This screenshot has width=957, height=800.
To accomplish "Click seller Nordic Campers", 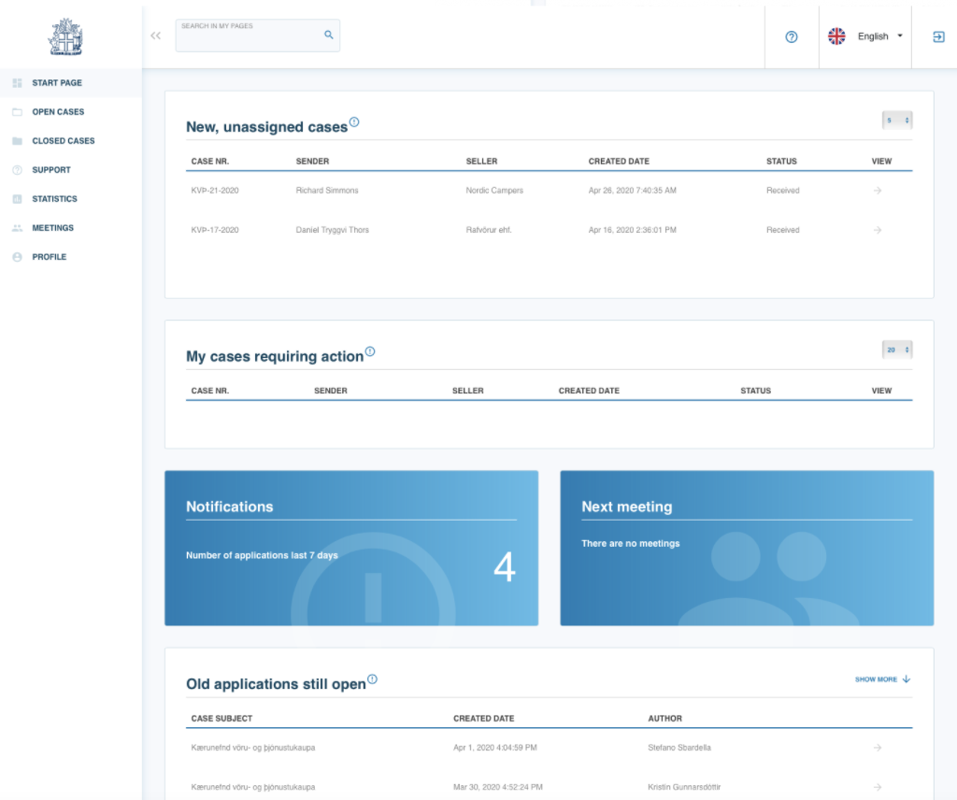I will pos(494,191).
